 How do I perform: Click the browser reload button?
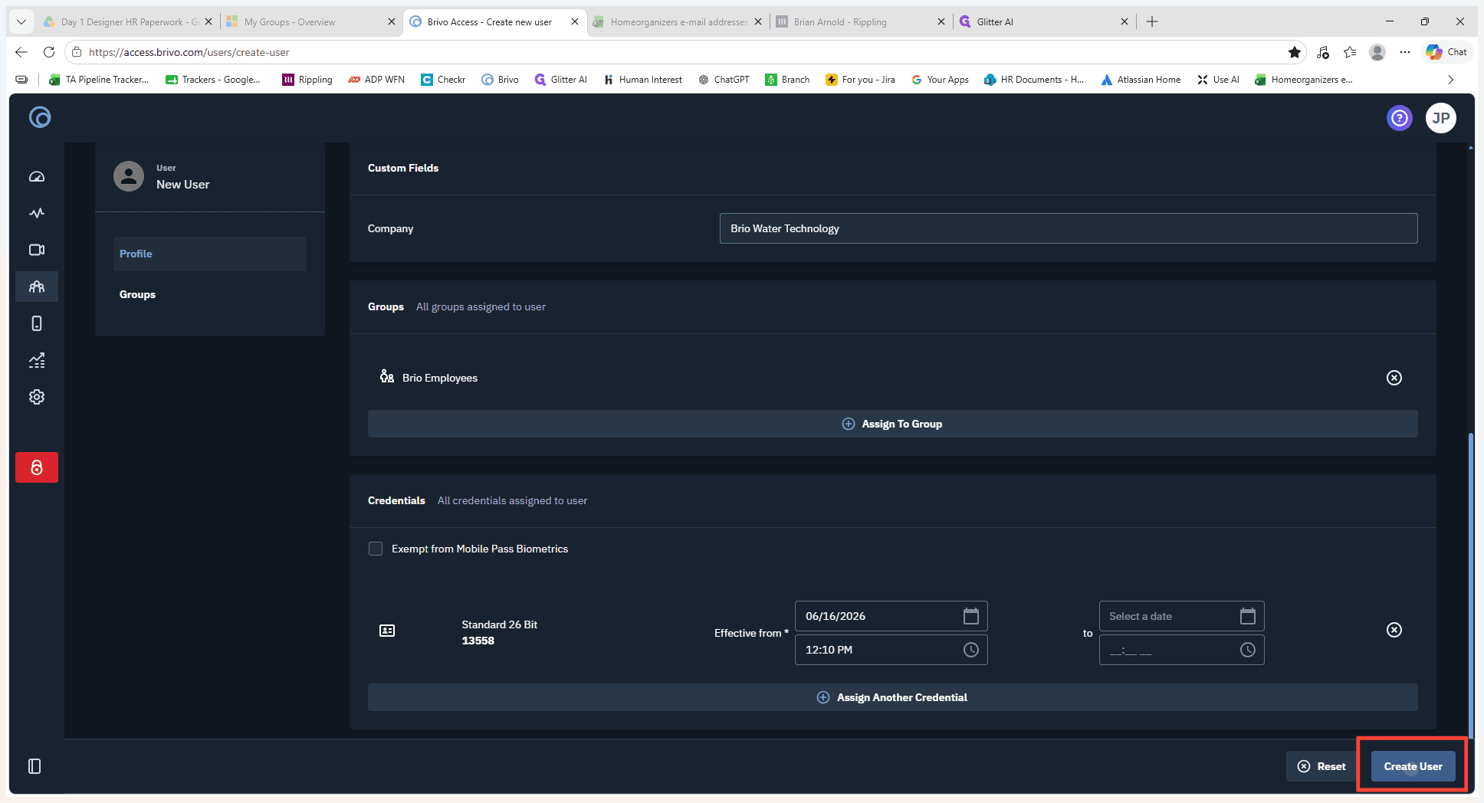click(x=49, y=52)
